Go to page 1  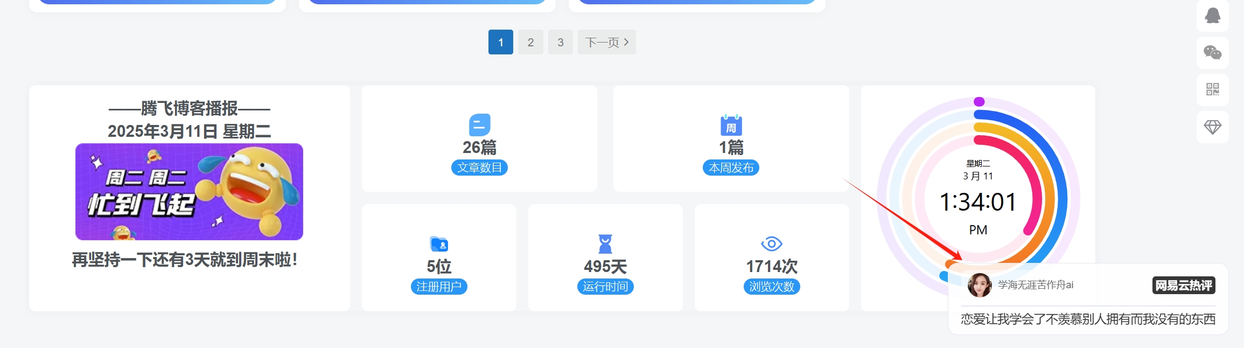click(x=501, y=42)
